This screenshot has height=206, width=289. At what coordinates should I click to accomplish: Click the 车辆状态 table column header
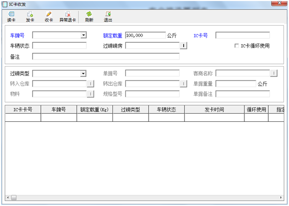click(x=167, y=109)
